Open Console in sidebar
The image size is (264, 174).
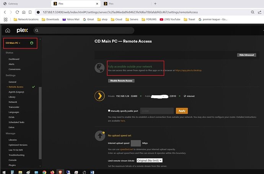click(x=13, y=160)
